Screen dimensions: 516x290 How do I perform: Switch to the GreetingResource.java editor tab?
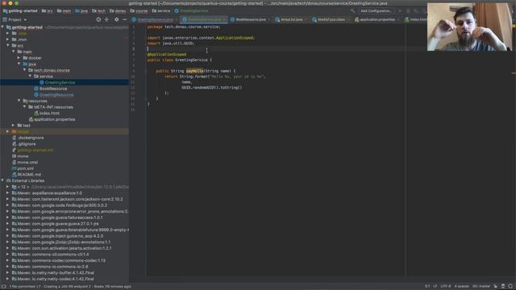click(x=155, y=19)
